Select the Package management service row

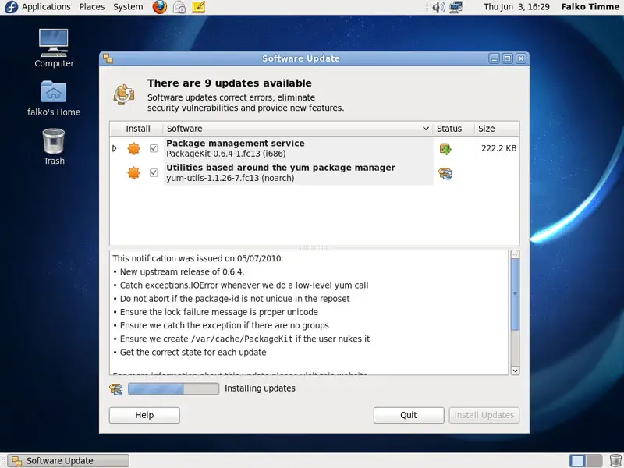(x=314, y=148)
